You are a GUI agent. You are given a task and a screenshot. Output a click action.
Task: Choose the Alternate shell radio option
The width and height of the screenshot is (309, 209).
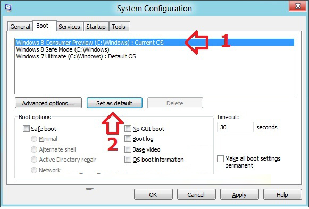(x=34, y=149)
